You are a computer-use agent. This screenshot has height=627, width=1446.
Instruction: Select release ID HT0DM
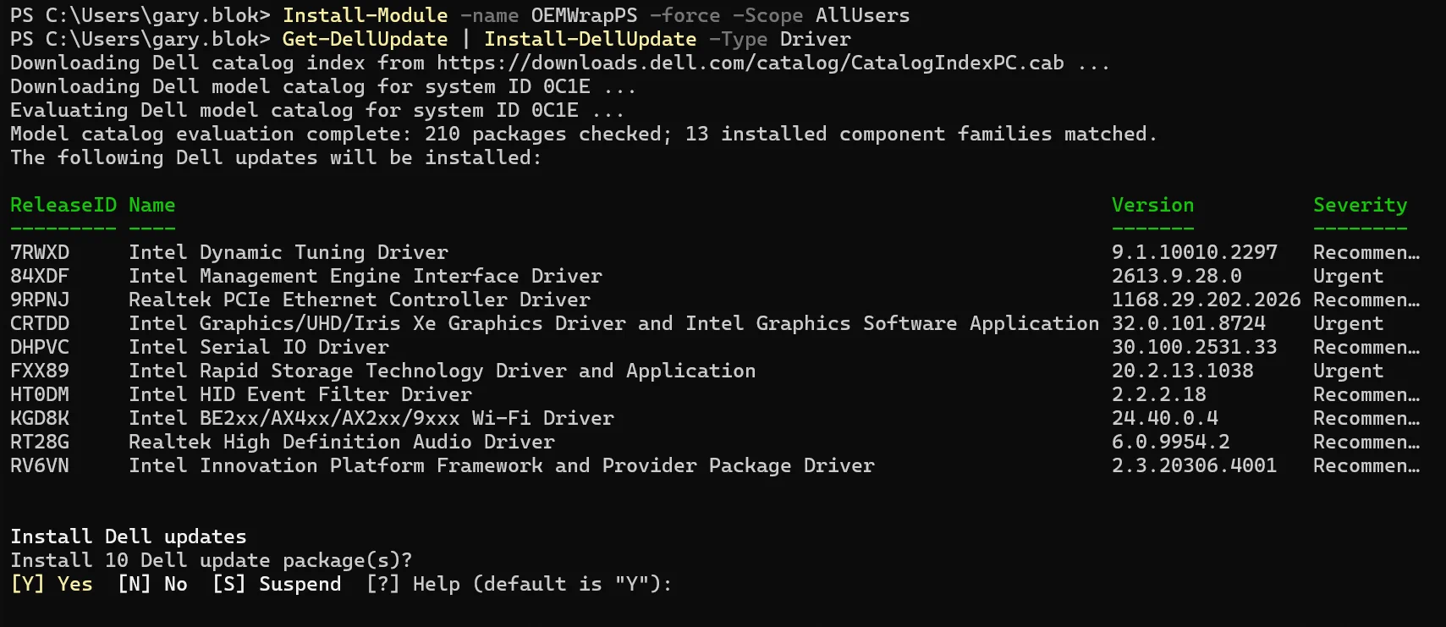coord(40,394)
